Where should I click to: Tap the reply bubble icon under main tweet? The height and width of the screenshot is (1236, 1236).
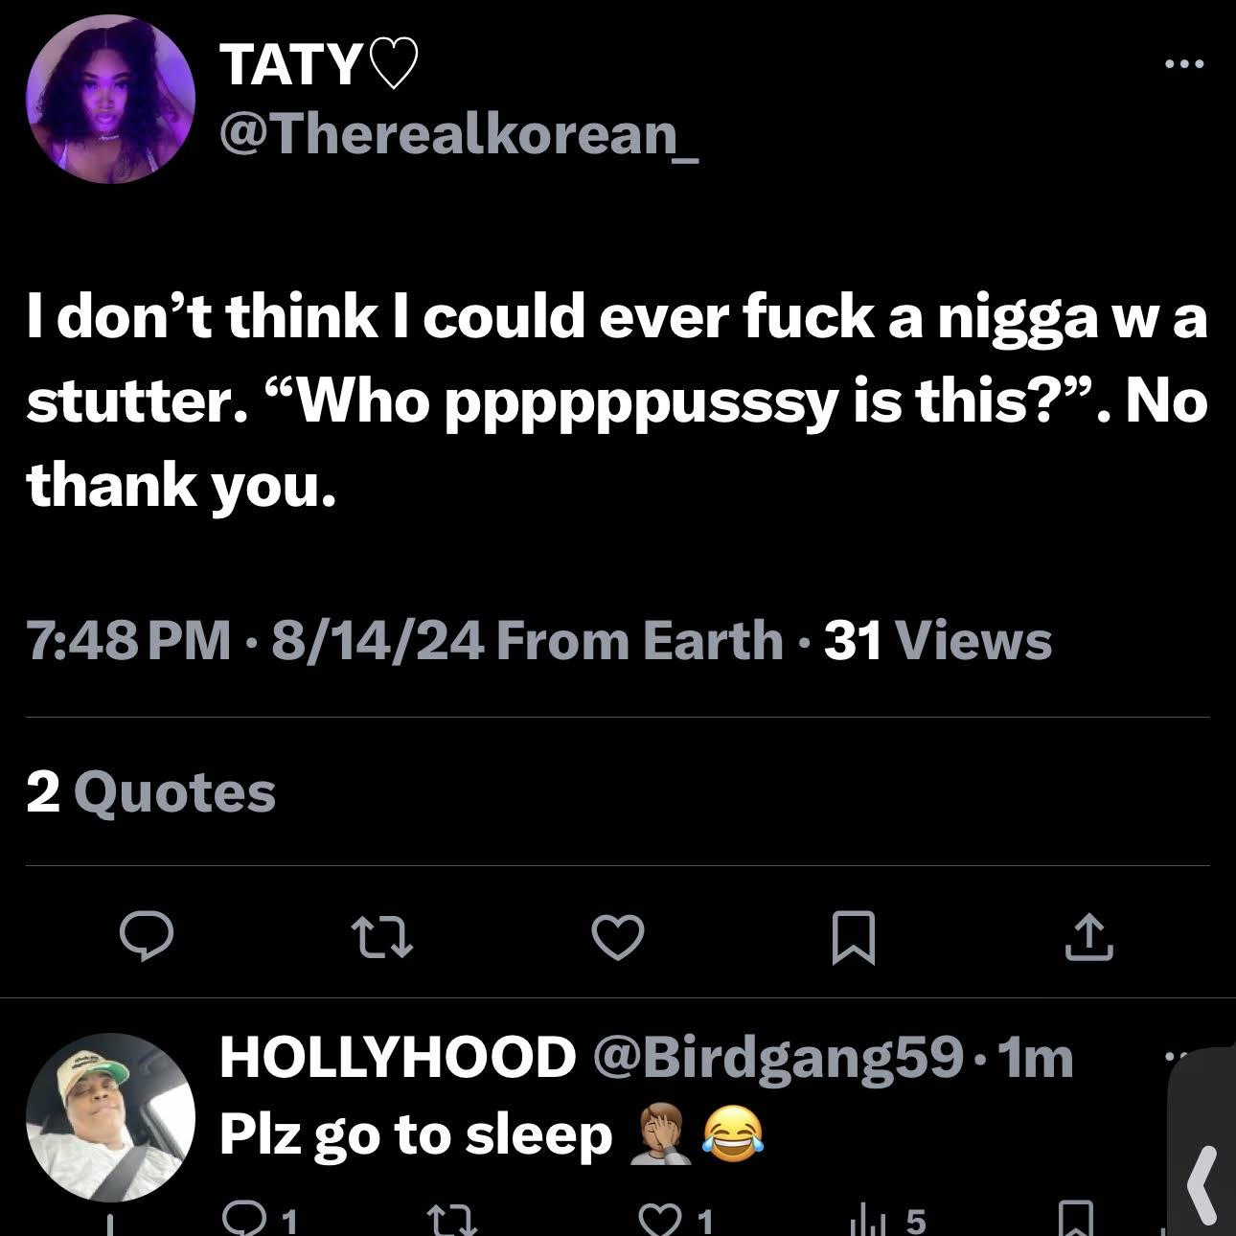coord(147,936)
